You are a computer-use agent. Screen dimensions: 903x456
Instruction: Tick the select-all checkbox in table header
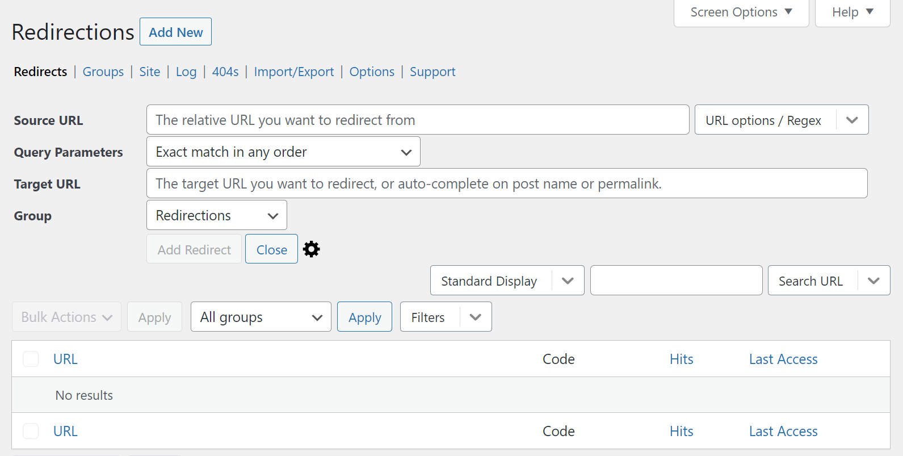[31, 359]
